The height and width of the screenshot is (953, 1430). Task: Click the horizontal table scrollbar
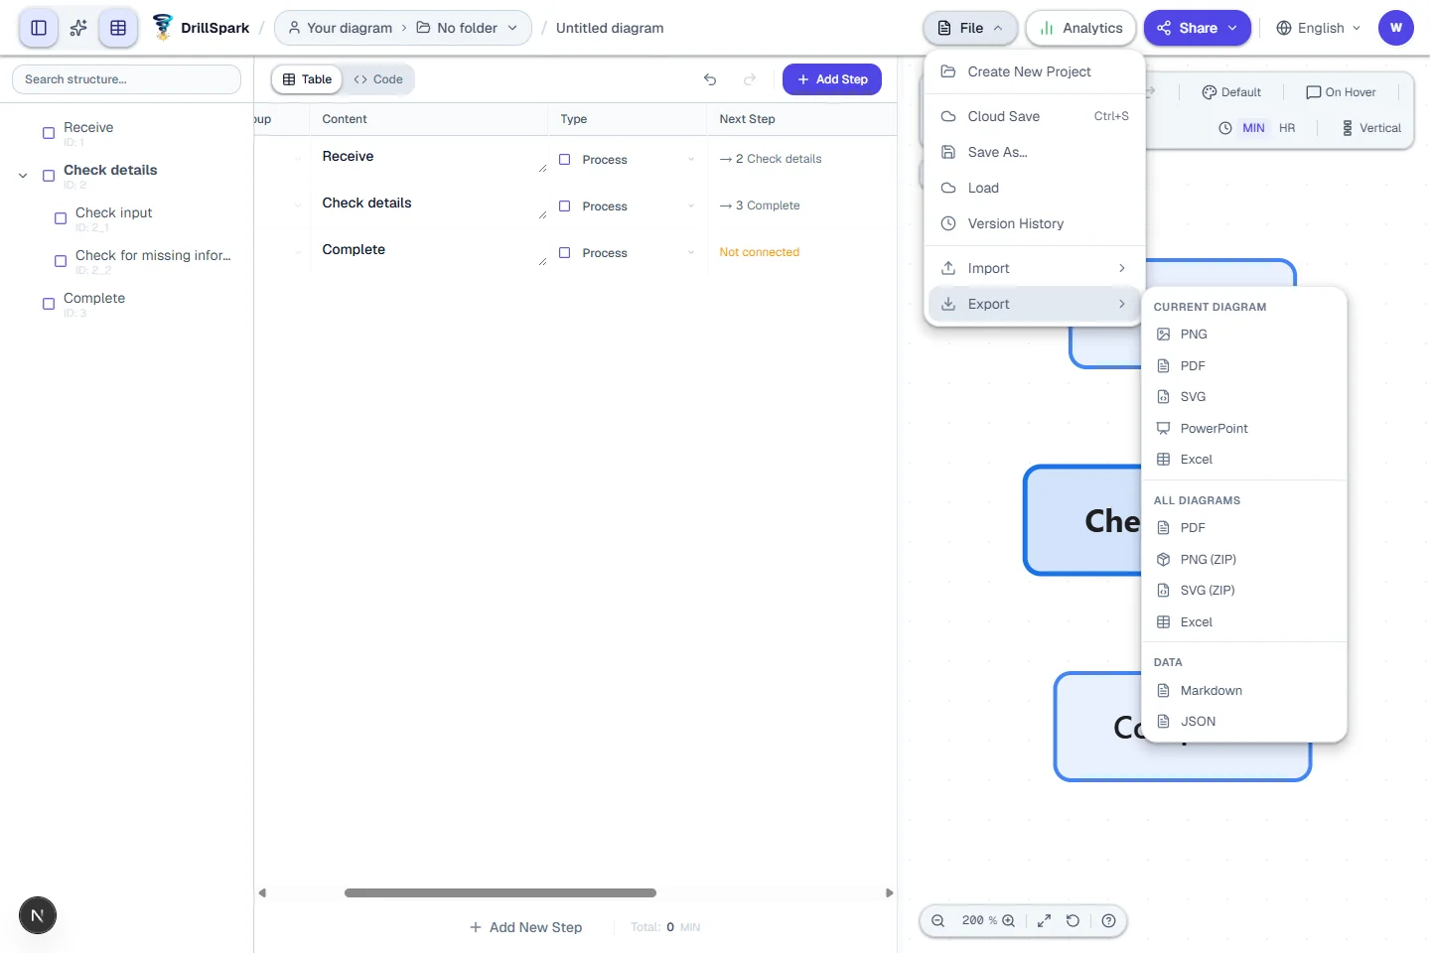[500, 892]
